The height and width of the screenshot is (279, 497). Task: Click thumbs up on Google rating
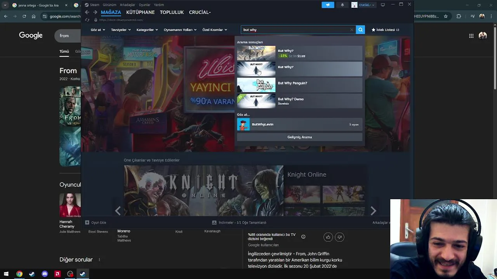[328, 237]
